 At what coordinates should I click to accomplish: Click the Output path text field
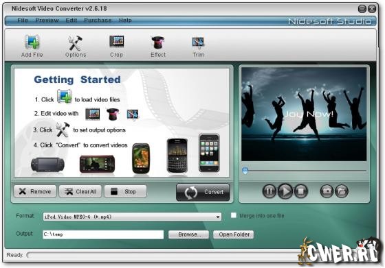point(103,234)
